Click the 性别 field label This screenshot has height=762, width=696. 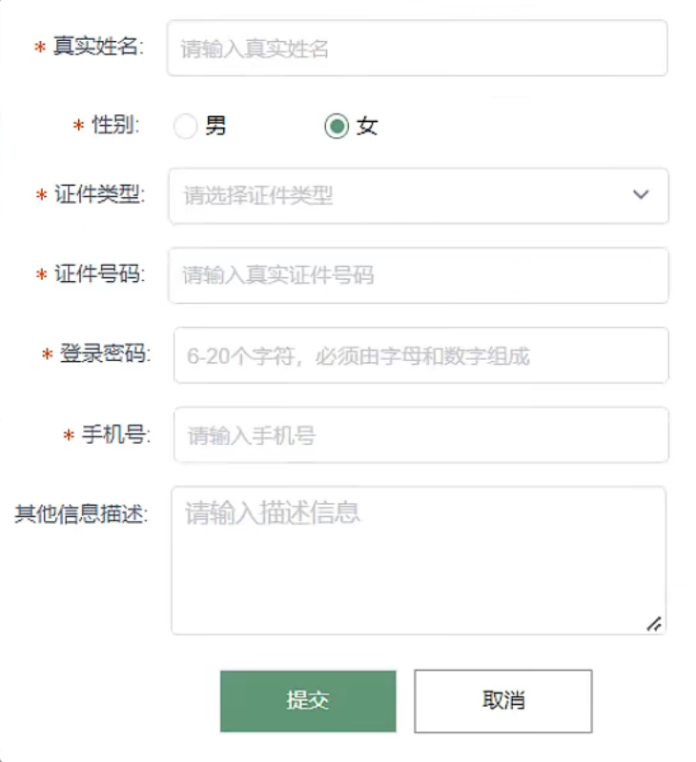coord(114,126)
